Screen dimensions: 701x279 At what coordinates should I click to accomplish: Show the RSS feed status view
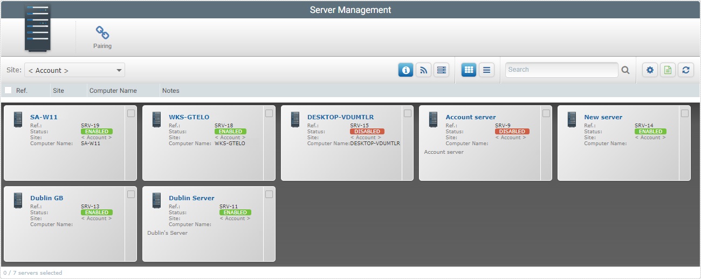coord(423,70)
